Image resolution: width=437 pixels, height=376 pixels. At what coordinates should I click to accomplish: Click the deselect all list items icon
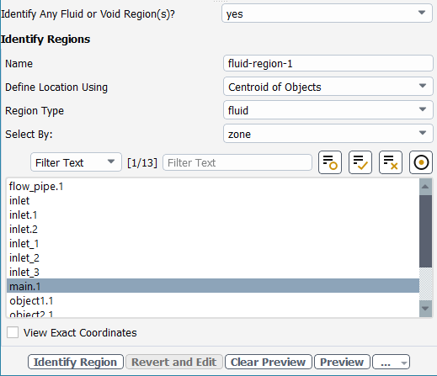click(x=391, y=162)
